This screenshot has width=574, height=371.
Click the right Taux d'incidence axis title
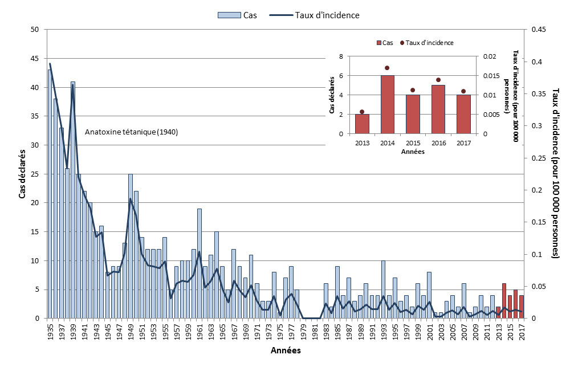(x=556, y=173)
